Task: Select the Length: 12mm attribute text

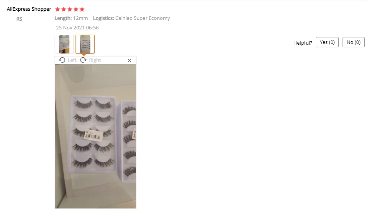Action: pyautogui.click(x=71, y=18)
